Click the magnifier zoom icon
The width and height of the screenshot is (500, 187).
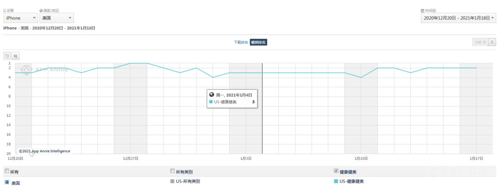point(15,56)
